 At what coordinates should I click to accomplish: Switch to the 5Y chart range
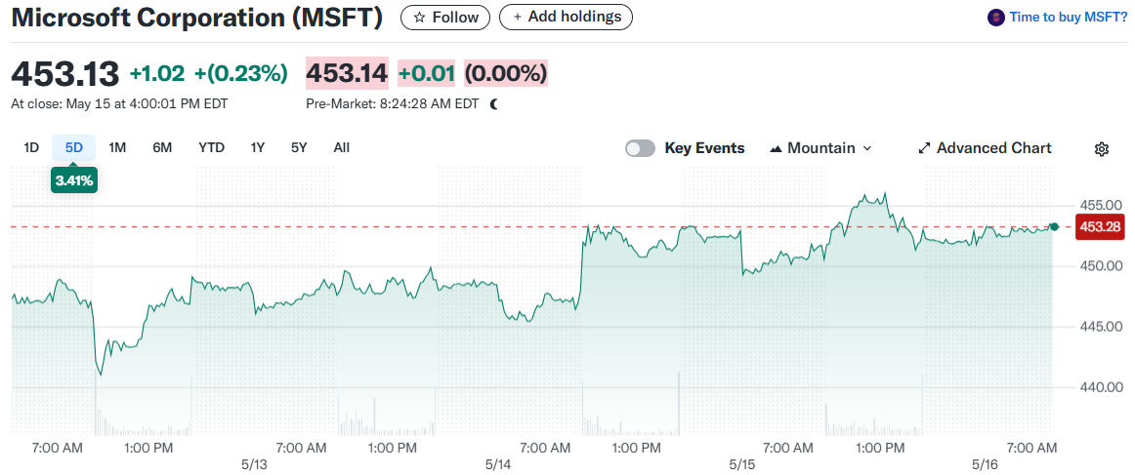[299, 148]
